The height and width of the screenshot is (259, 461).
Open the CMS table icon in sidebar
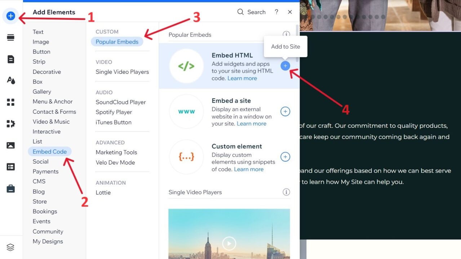tap(11, 167)
